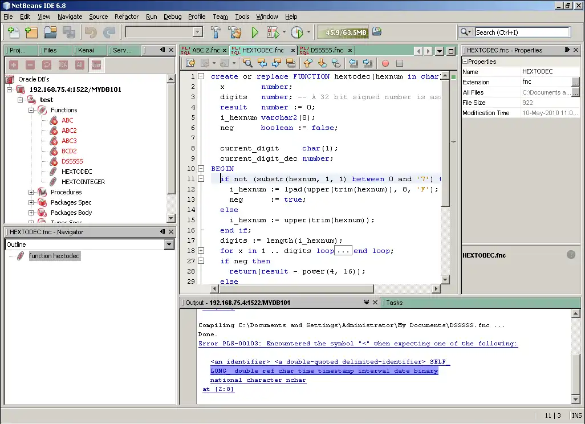585x424 pixels.
Task: Open the Refactor menu
Action: tap(126, 17)
